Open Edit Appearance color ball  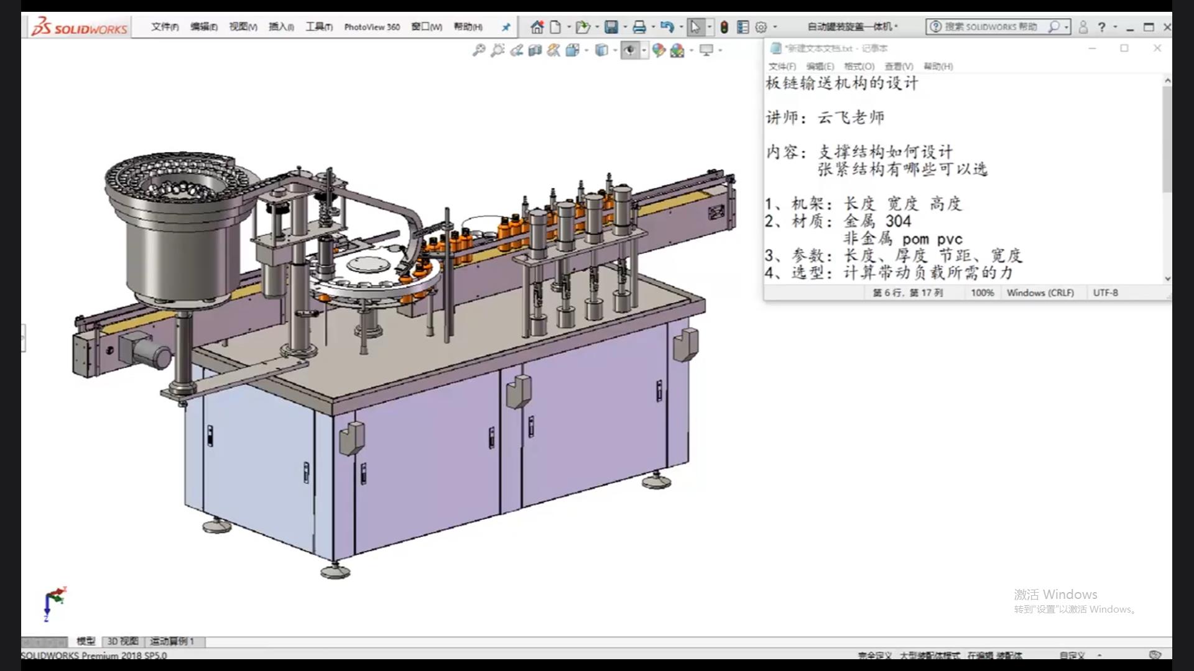[x=659, y=50]
